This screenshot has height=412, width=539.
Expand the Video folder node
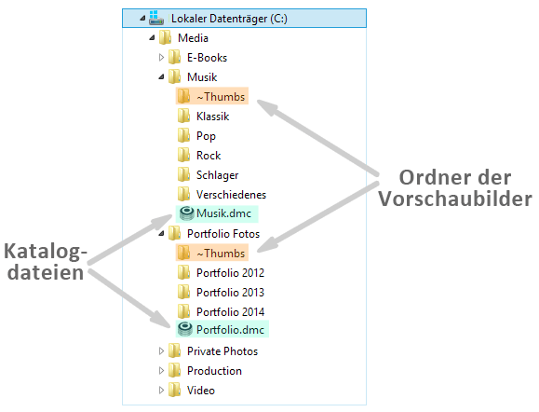coord(161,391)
